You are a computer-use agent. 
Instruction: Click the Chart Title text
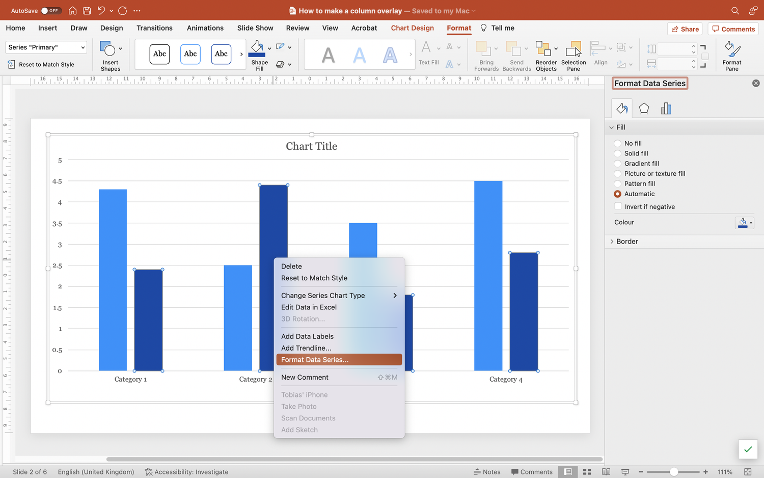pos(312,146)
